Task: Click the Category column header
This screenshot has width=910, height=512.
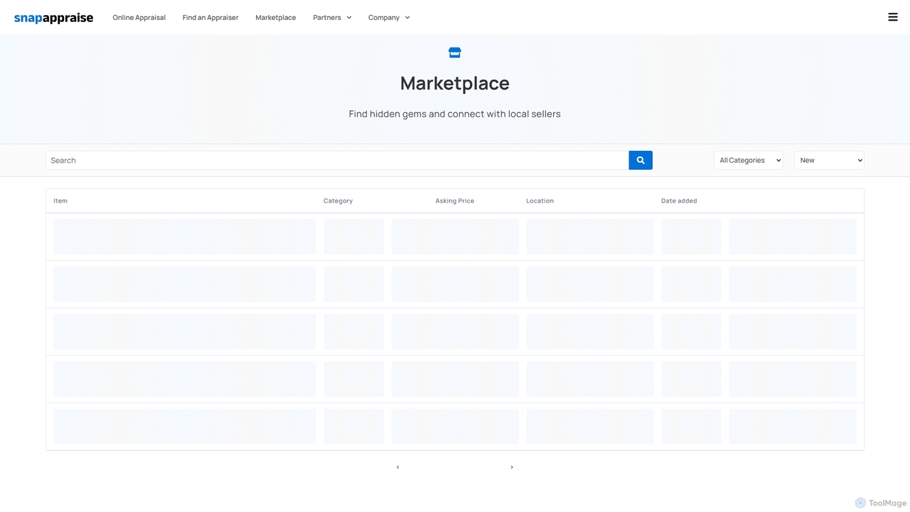Action: pyautogui.click(x=338, y=201)
